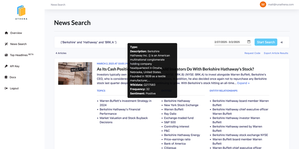This screenshot has width=299, height=149.
Task: Click the Bank of America entity
Action: 175,144
